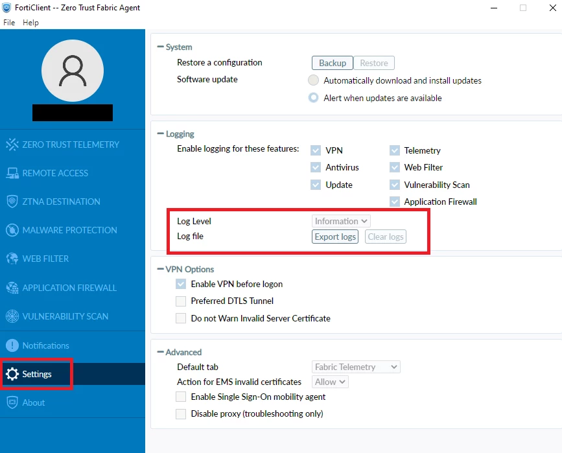The image size is (562, 453).
Task: Click the Malware Protection bug icon
Action: click(12, 230)
